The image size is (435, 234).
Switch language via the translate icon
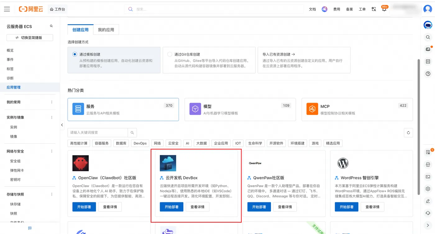pyautogui.click(x=374, y=9)
